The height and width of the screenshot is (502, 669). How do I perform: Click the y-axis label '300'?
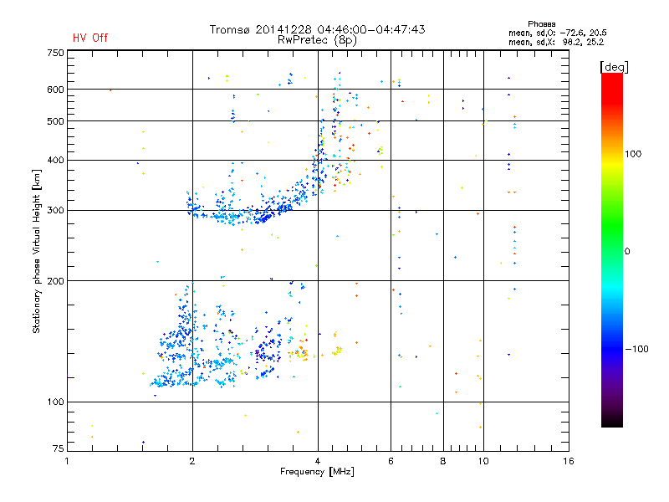[55, 211]
